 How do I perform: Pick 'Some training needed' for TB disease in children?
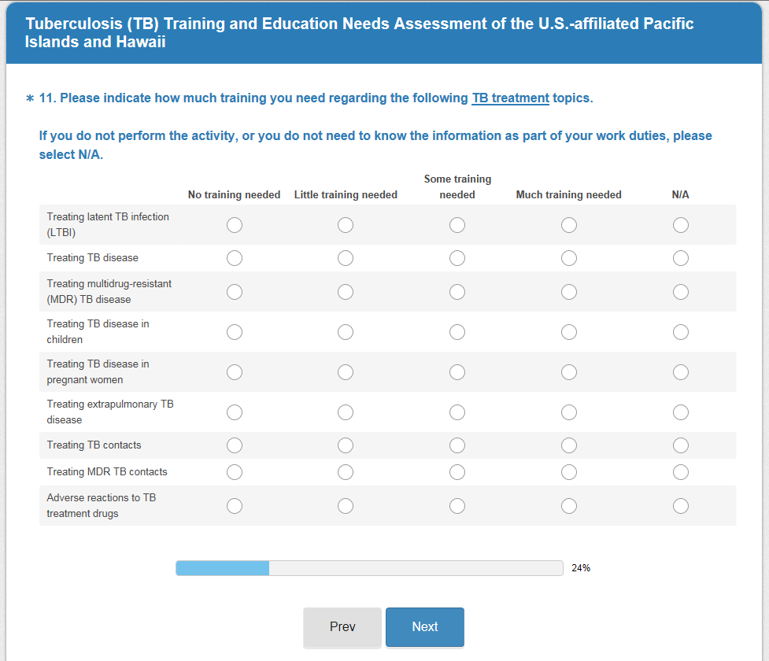[x=457, y=332]
